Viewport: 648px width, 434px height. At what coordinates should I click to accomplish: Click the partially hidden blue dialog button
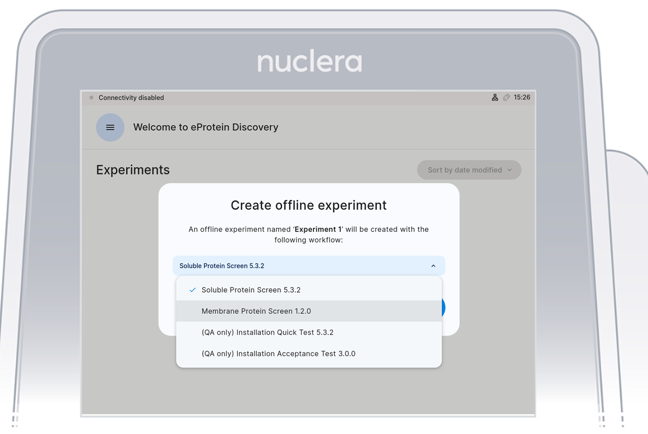coord(443,307)
